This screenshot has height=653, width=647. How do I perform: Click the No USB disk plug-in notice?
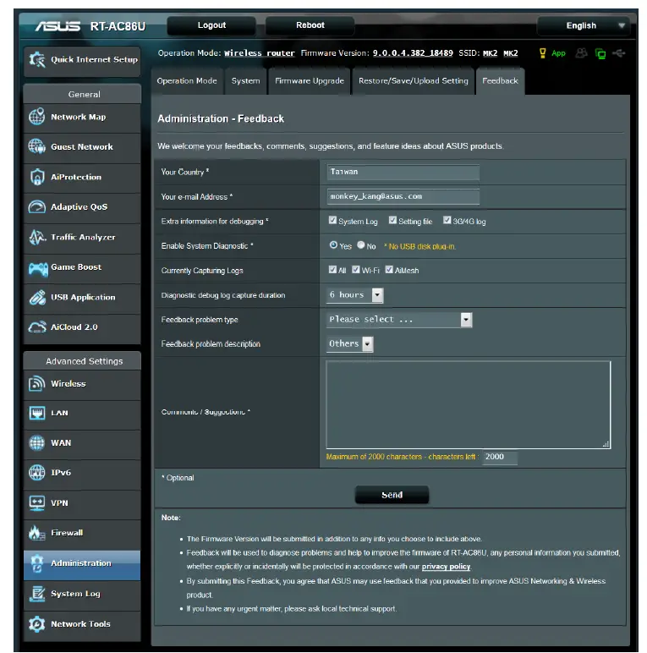(419, 246)
